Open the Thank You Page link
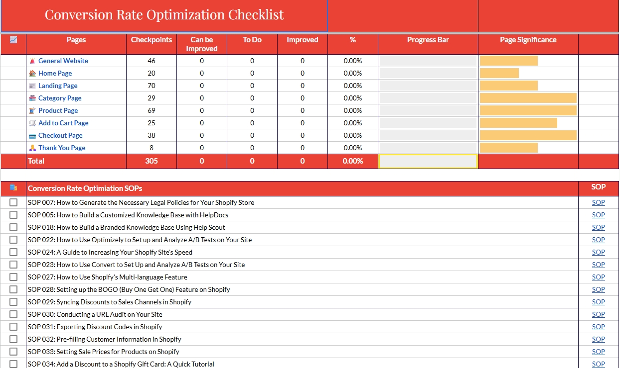620x368 pixels. coord(62,148)
